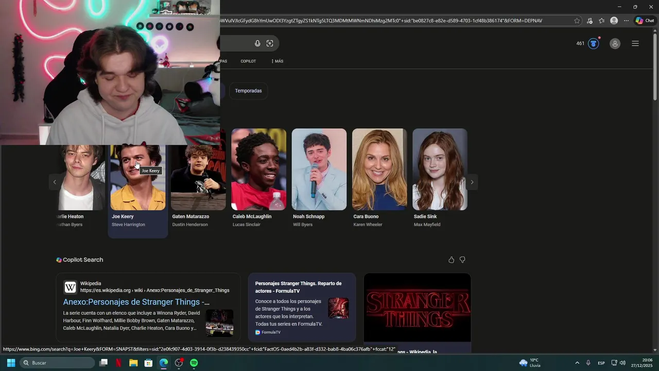This screenshot has width=659, height=371.
Task: Open Spotify from the taskbar
Action: click(x=194, y=363)
